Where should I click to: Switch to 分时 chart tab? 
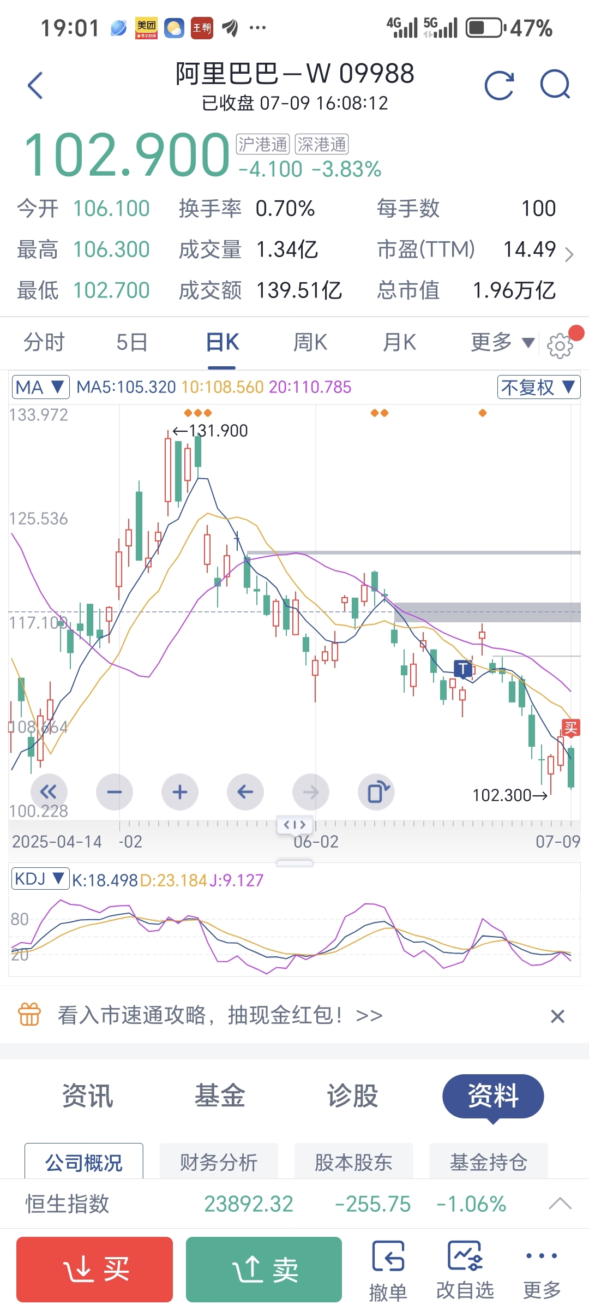[x=44, y=343]
